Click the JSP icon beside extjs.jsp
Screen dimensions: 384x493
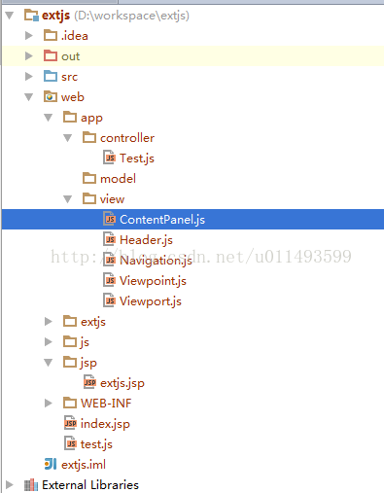[x=89, y=382]
